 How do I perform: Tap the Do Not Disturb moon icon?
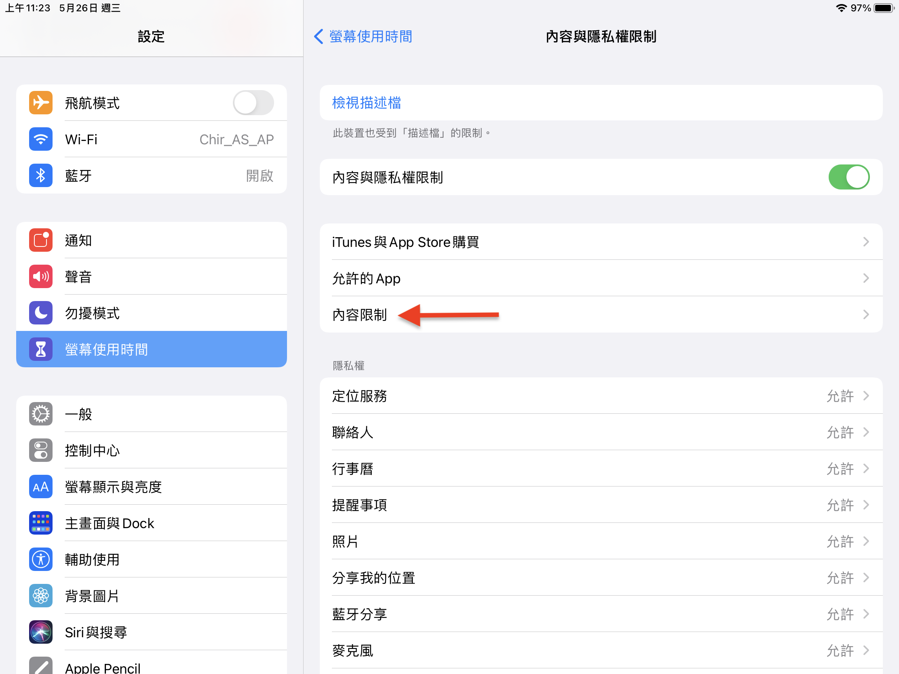[x=41, y=313]
